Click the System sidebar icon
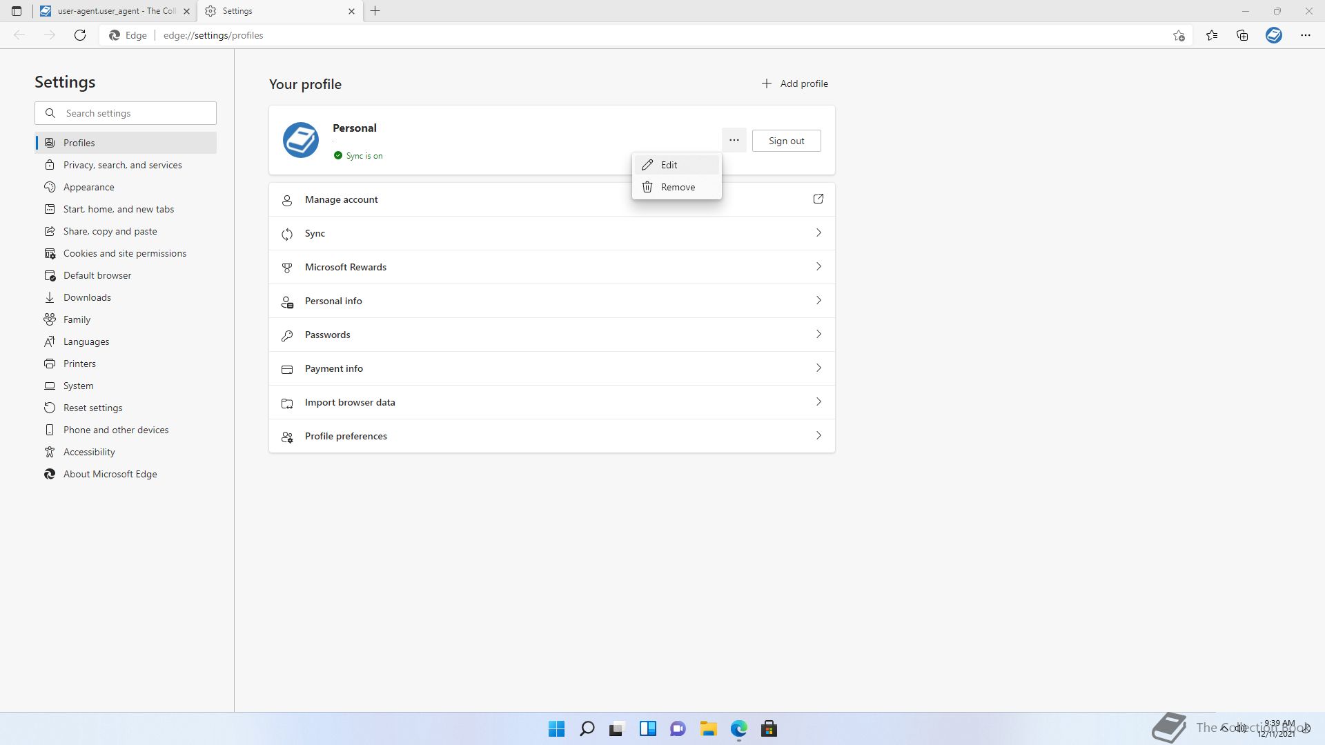The width and height of the screenshot is (1325, 745). 50,386
